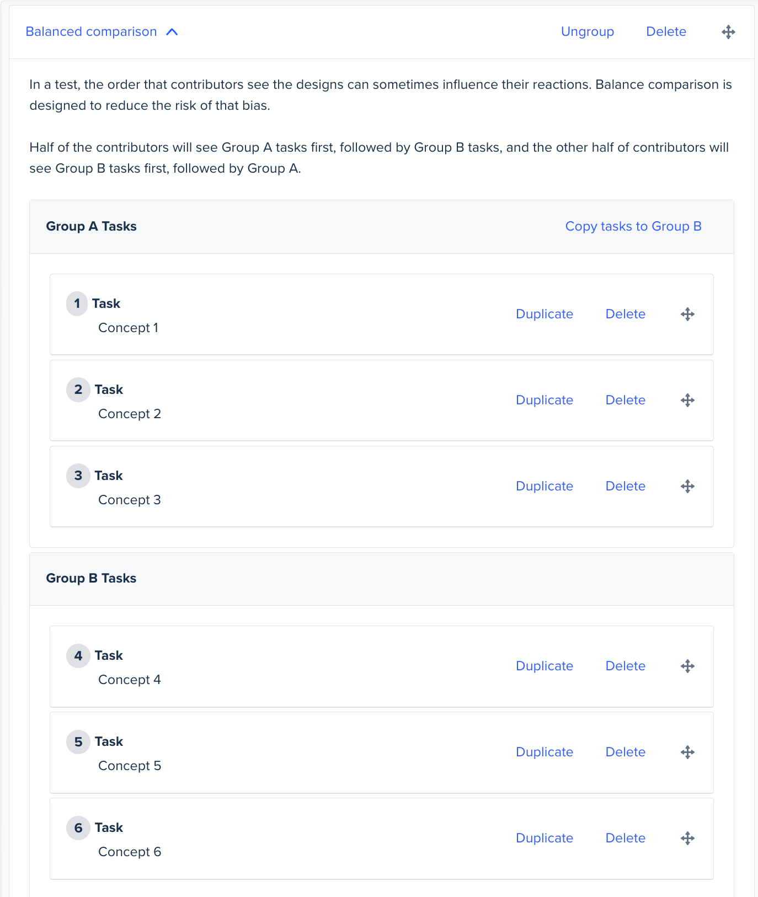
Task: Click the move handle for Concept 1 task
Action: point(687,314)
